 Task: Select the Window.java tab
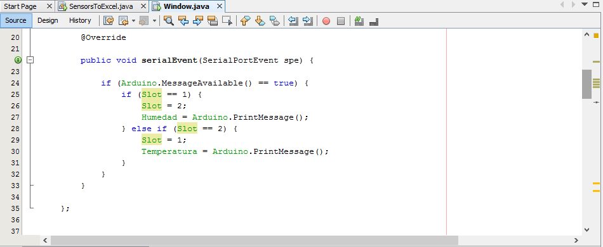coord(187,6)
